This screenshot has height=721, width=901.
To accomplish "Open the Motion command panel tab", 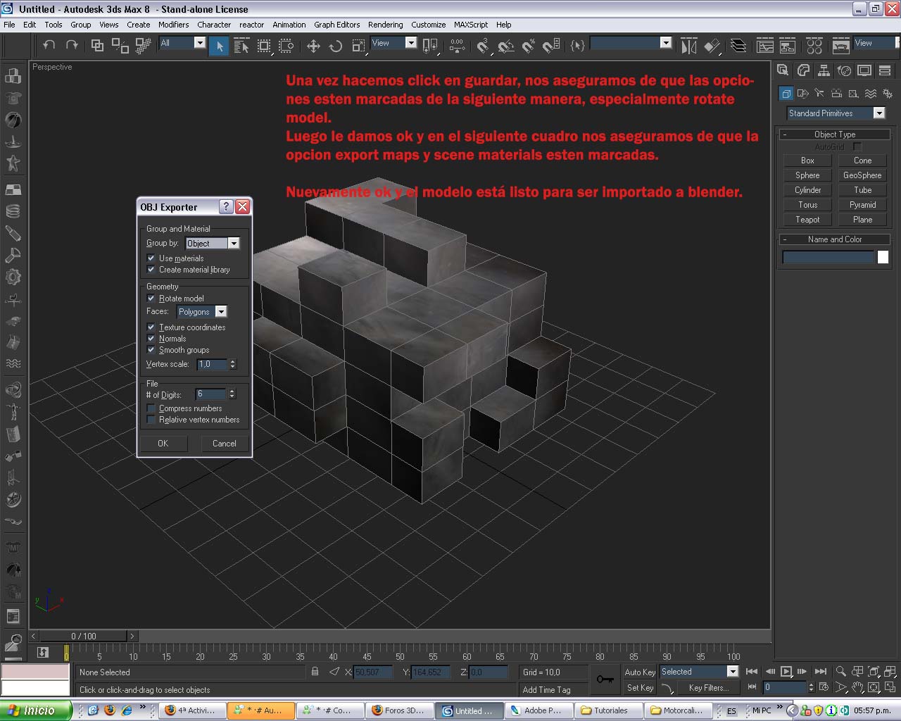I will coord(844,70).
